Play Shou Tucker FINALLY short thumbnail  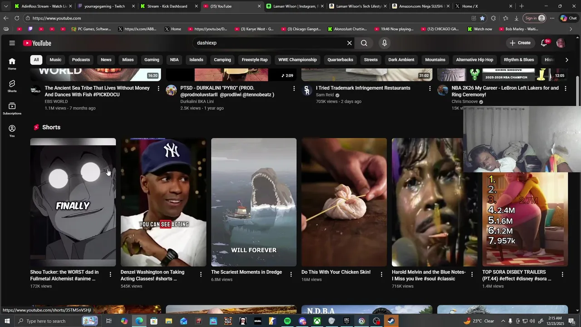73,202
